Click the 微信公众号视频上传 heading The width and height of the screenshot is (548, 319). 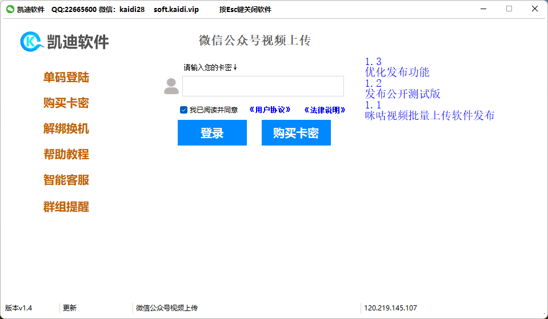(255, 41)
